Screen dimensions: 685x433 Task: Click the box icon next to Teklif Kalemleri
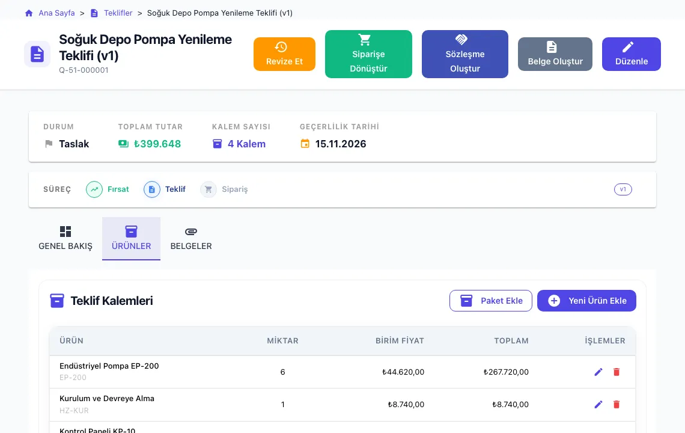[57, 301]
